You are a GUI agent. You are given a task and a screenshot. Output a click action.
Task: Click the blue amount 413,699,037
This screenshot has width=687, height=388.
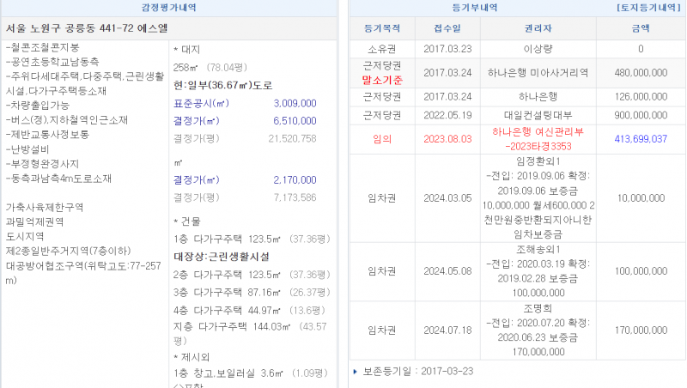[x=641, y=138]
